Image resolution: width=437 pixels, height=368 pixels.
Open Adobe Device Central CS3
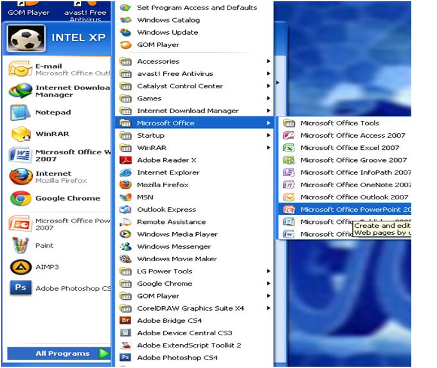[194, 333]
